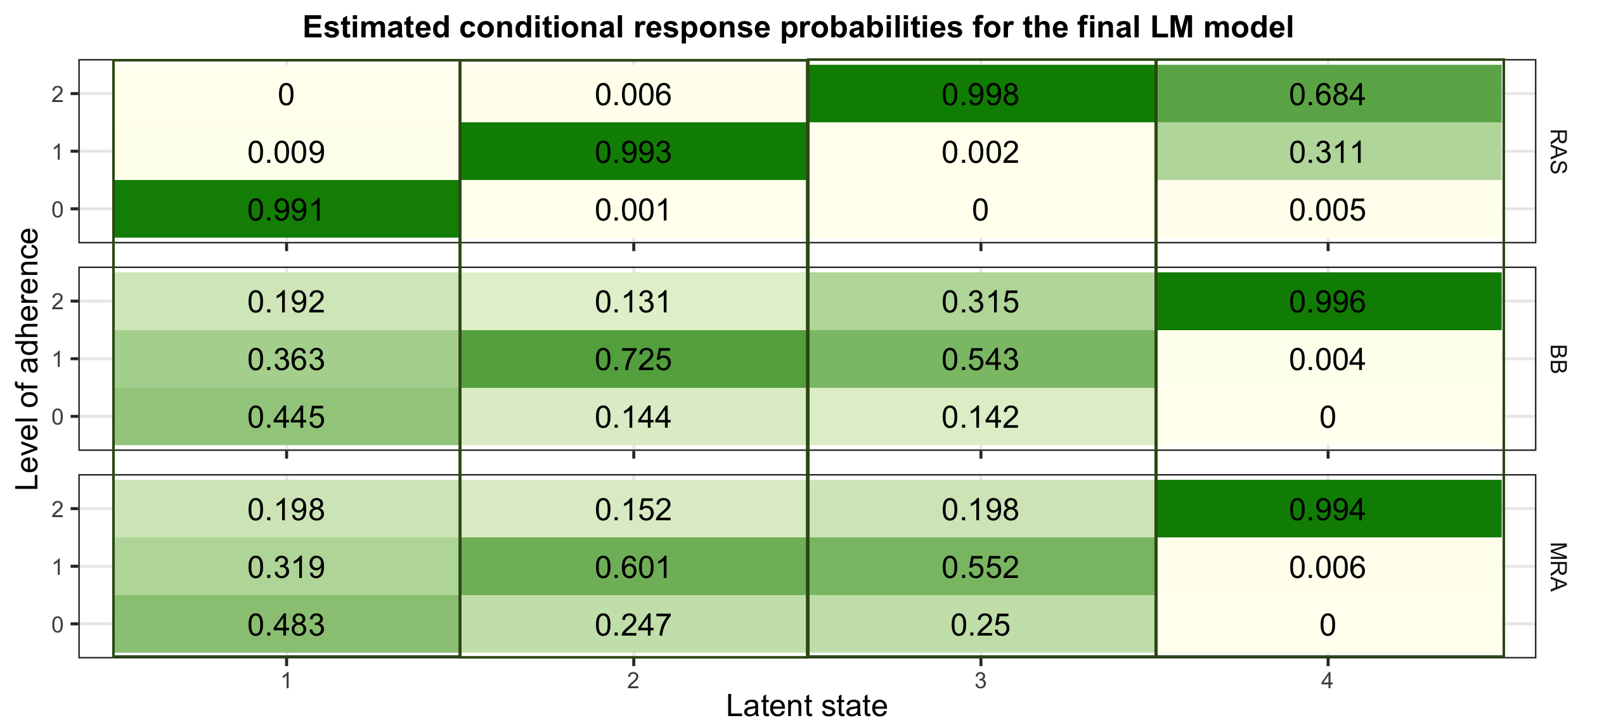Image resolution: width=1597 pixels, height=718 pixels.
Task: Click the BB facet strip label
Action: coord(1558,359)
